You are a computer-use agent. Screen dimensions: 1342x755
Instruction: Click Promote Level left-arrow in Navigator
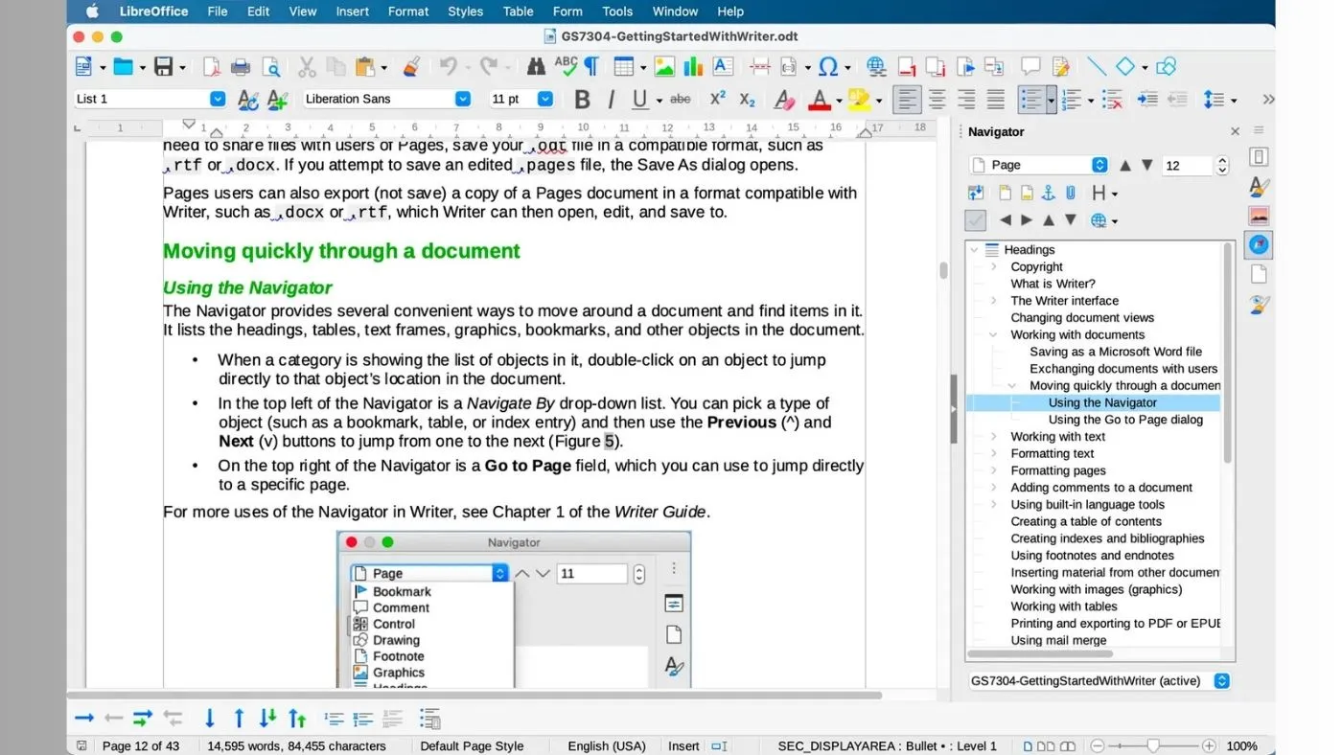point(1005,220)
